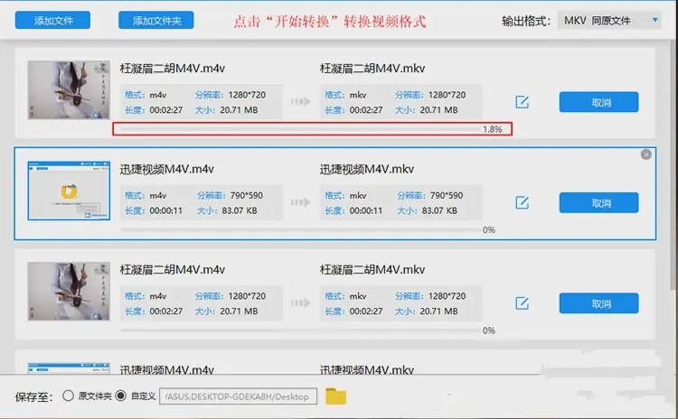Click the yellow folder browse icon

(335, 396)
